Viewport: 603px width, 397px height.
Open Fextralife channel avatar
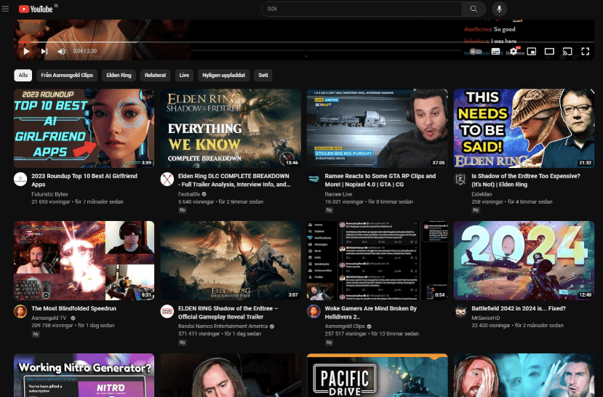(167, 180)
